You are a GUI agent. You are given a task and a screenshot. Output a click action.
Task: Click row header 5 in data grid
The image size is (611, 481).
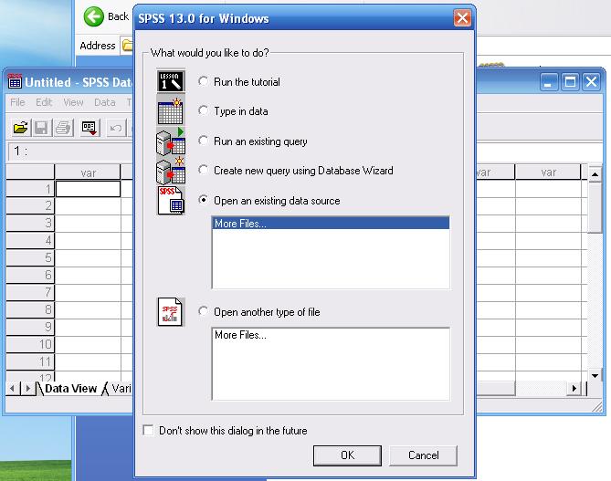[x=30, y=257]
